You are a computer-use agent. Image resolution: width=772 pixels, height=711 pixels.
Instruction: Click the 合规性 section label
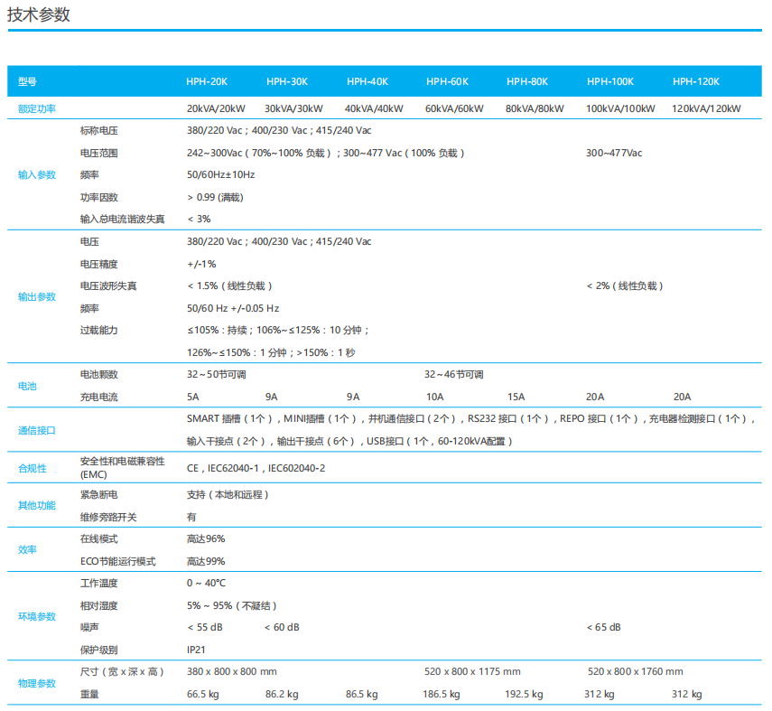coord(33,468)
